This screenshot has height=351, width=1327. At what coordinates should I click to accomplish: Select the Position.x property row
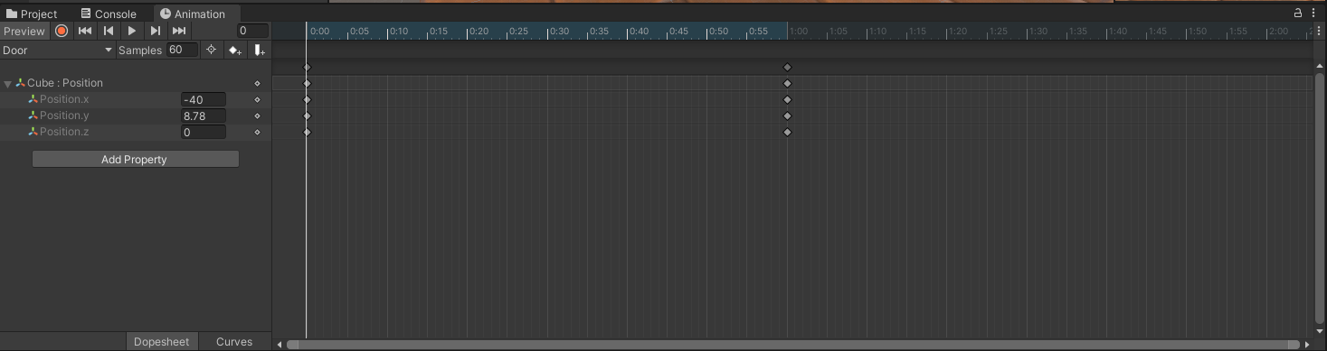point(136,99)
